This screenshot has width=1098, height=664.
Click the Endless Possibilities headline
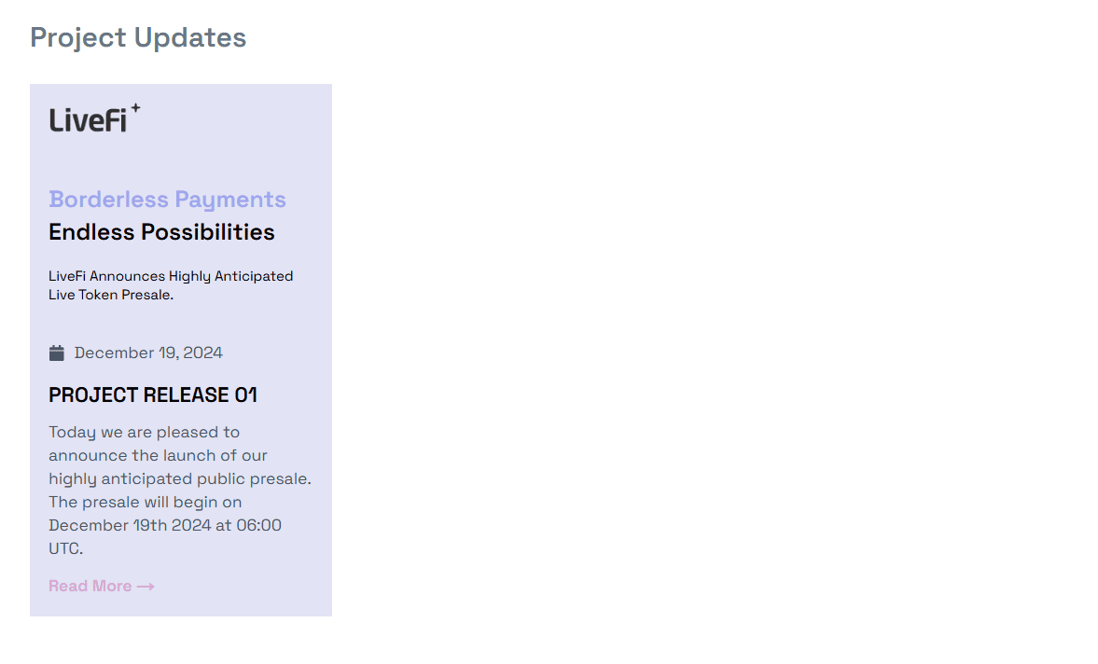coord(161,232)
